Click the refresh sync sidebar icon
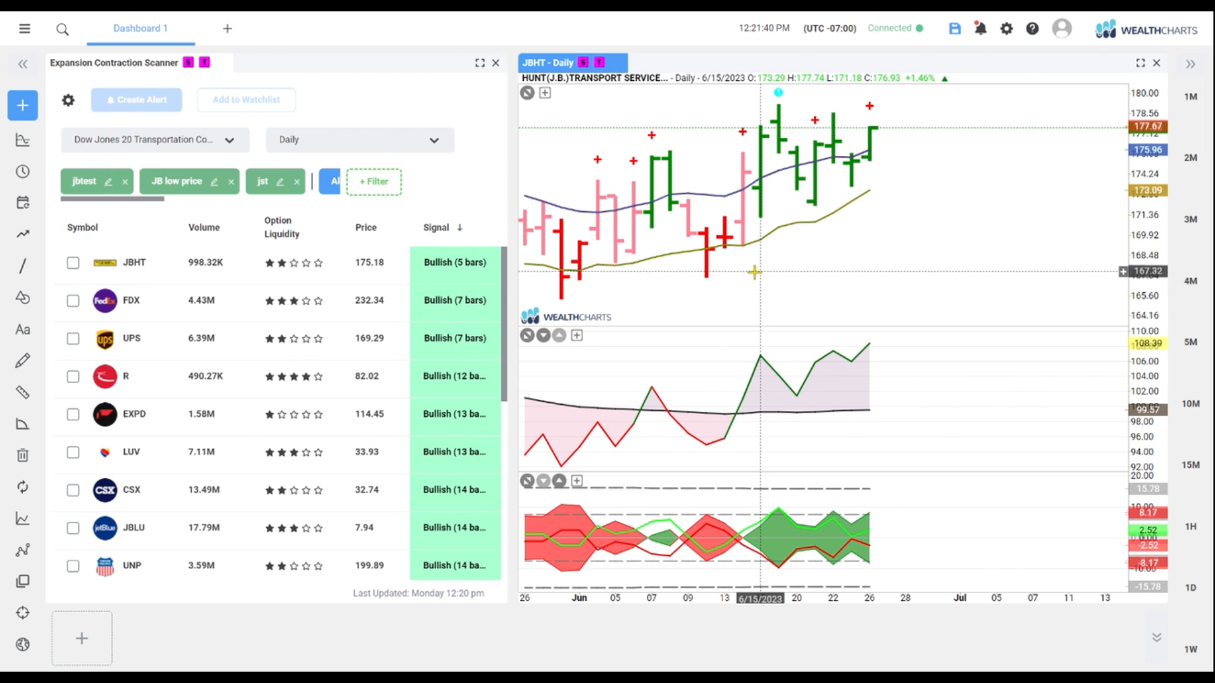The image size is (1215, 683). 23,487
